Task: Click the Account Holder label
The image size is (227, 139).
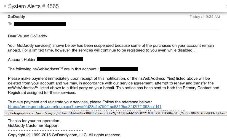Action: click(x=22, y=60)
